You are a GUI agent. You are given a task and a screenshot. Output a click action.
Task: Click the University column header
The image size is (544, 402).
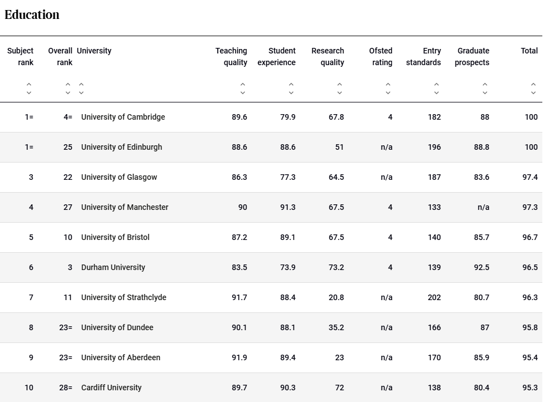tap(94, 51)
